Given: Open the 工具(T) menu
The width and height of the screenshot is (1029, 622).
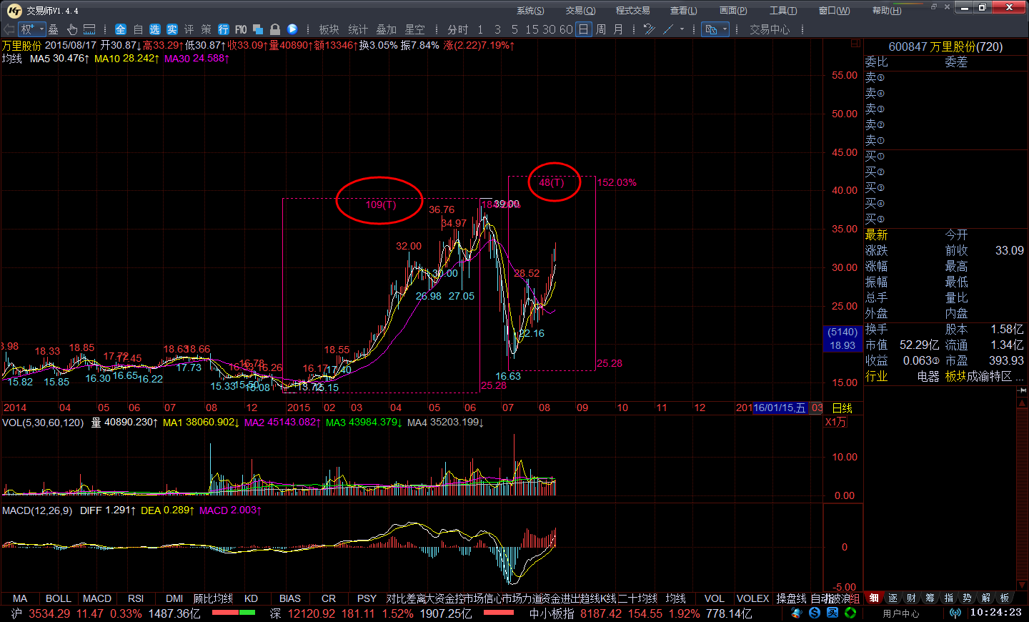Looking at the screenshot, I should pos(782,11).
